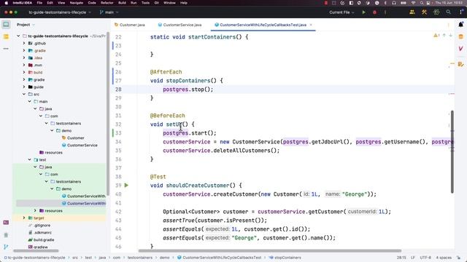Click UTF-8 encoding in status bar
The image size is (467, 262).
click(425, 258)
